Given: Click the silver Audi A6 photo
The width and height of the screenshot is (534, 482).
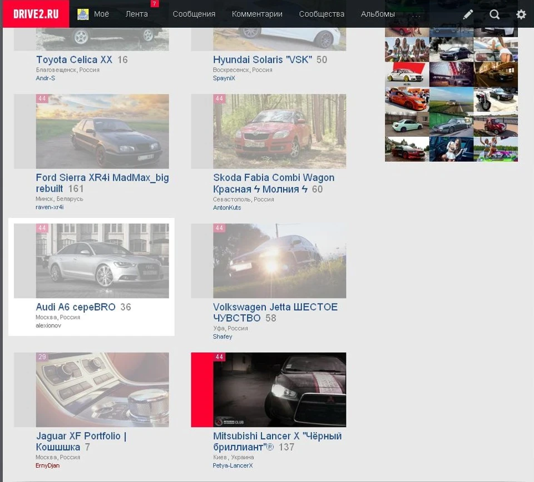Looking at the screenshot, I should tap(102, 261).
